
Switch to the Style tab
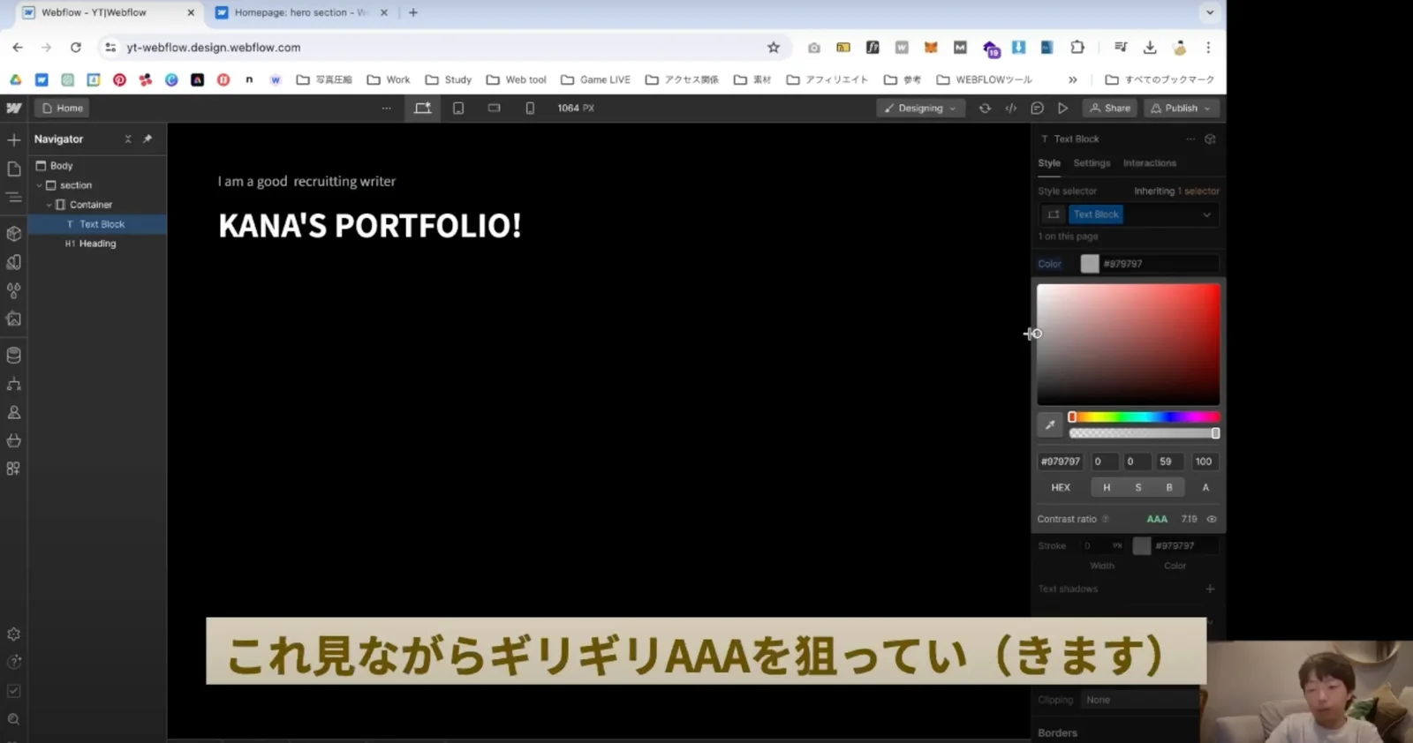[x=1049, y=163]
